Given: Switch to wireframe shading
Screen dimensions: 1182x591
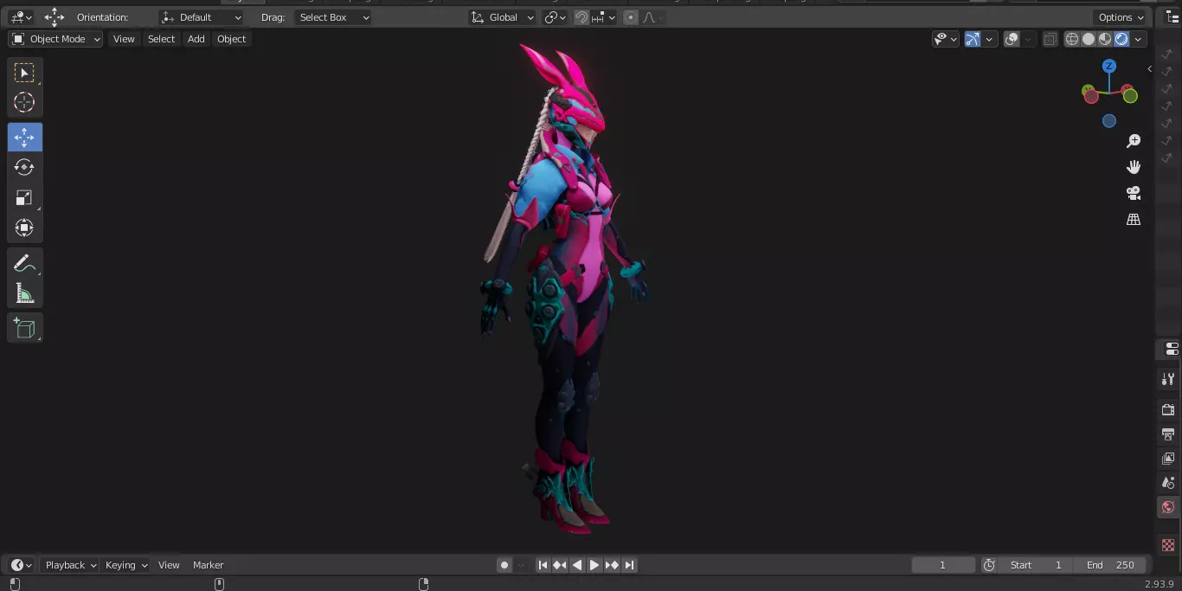Looking at the screenshot, I should 1072,39.
